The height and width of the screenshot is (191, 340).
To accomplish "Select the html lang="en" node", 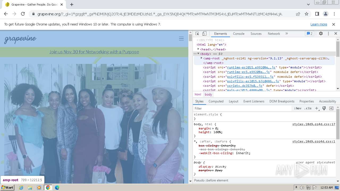I will click(x=211, y=45).
